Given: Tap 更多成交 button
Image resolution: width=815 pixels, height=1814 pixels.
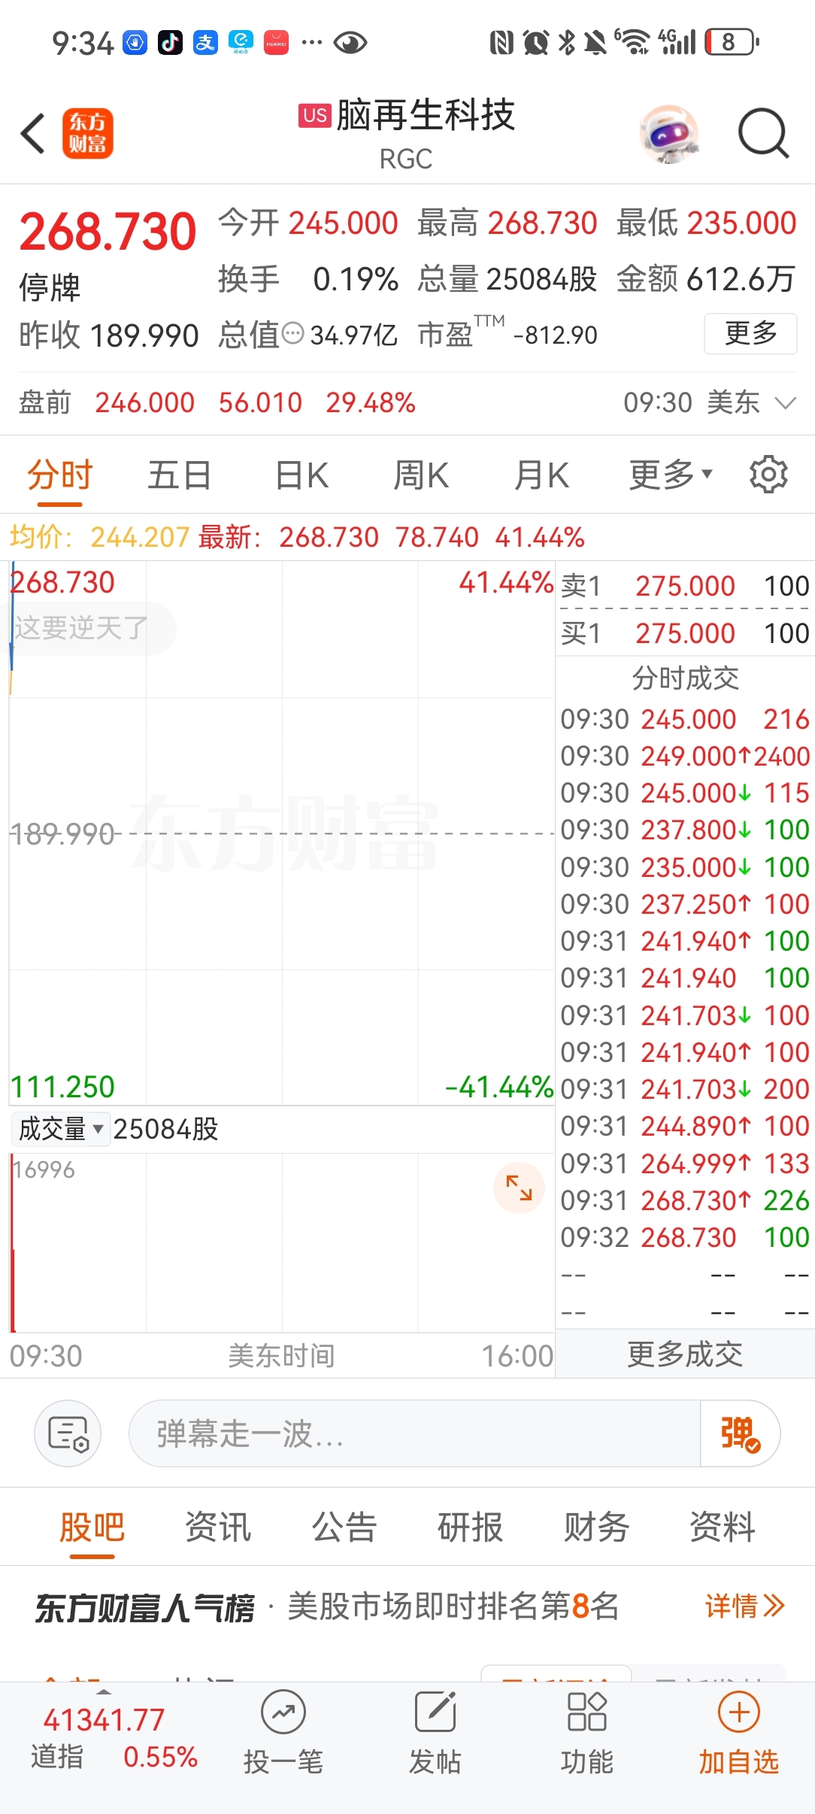Looking at the screenshot, I should click(685, 1354).
